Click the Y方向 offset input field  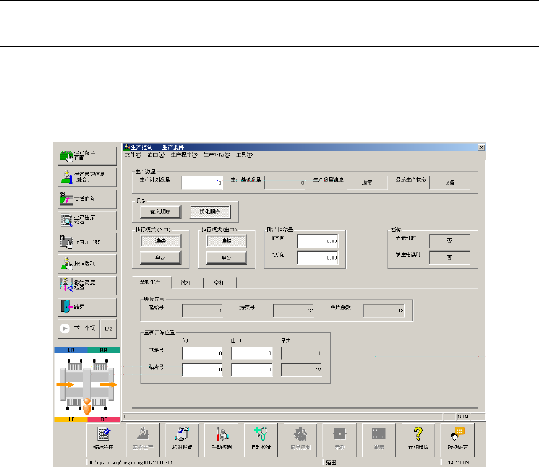tap(318, 258)
